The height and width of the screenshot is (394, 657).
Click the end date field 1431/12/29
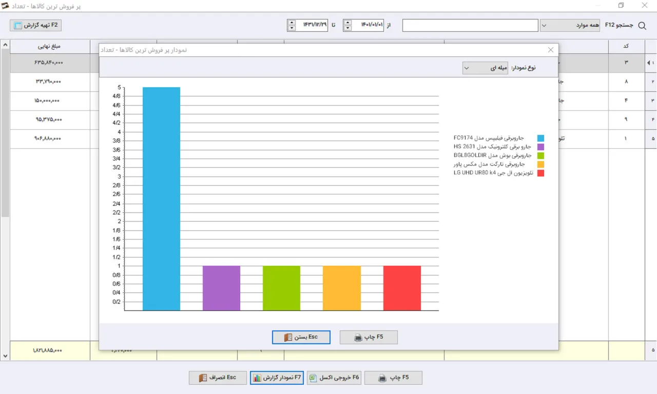click(x=312, y=25)
